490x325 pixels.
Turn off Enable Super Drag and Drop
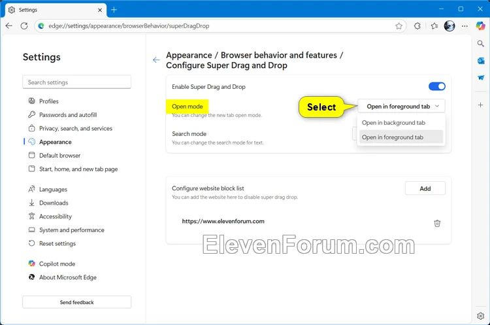(437, 86)
